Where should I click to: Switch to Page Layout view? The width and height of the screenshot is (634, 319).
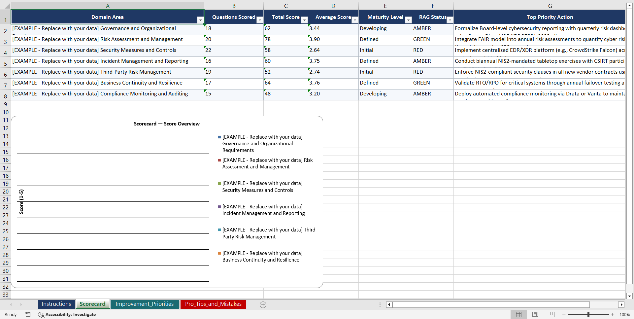(x=535, y=314)
